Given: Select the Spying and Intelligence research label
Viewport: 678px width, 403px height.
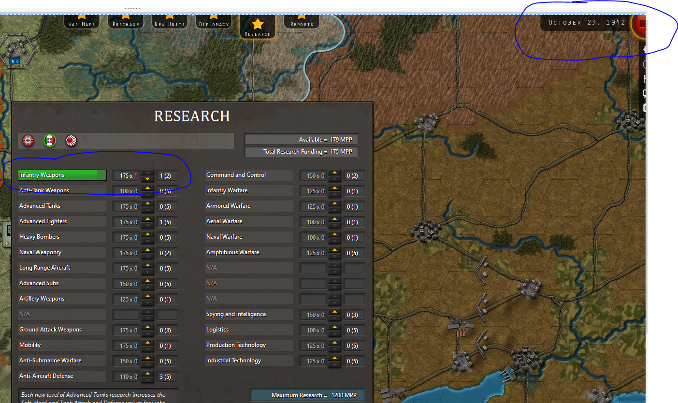Looking at the screenshot, I should pyautogui.click(x=249, y=314).
